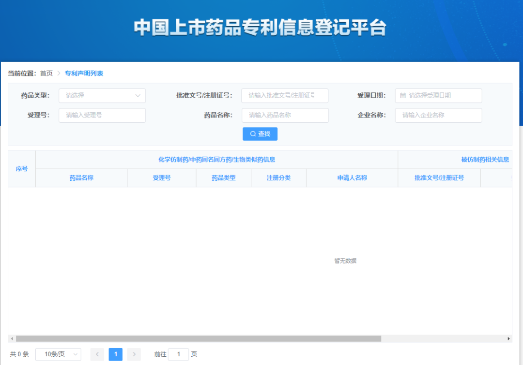Click the previous page arrow icon
The height and width of the screenshot is (365, 523).
97,354
